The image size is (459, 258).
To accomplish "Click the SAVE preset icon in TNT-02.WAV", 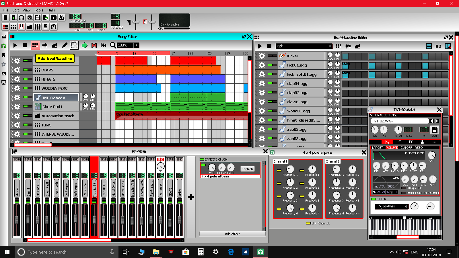I will click(434, 130).
